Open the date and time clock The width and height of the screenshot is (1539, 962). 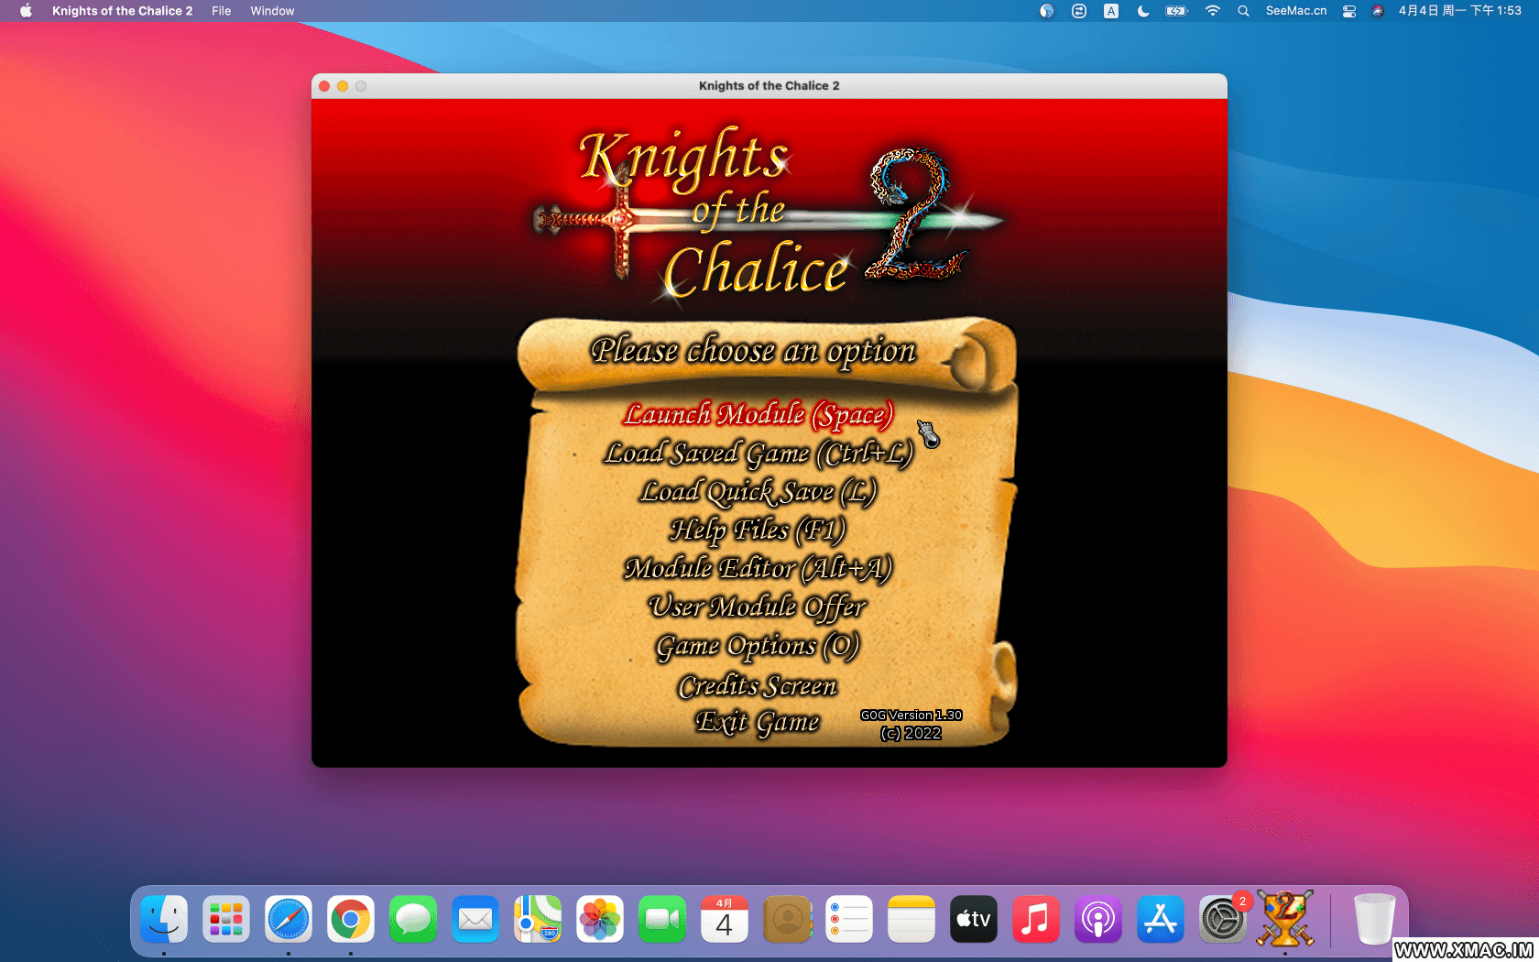1459,11
